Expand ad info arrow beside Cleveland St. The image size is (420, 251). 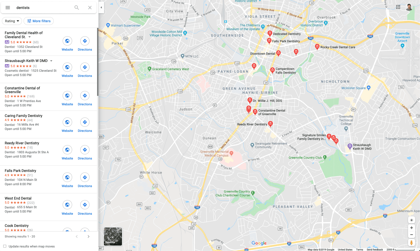click(x=30, y=37)
